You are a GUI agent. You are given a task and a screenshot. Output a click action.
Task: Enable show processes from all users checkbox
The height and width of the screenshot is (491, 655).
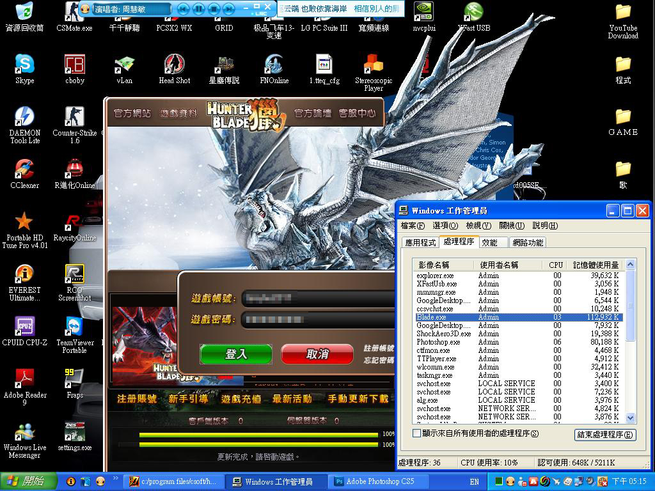coord(417,433)
